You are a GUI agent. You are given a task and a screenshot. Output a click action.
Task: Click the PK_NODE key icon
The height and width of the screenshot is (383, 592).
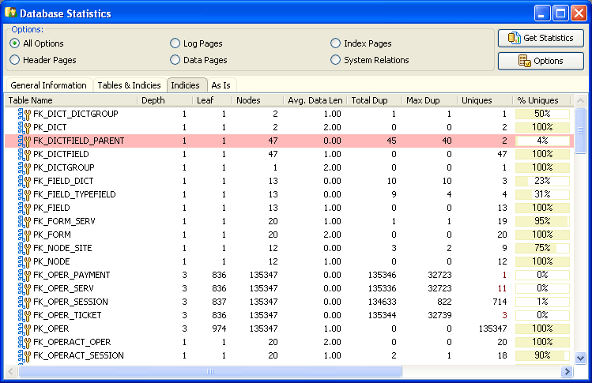click(24, 261)
